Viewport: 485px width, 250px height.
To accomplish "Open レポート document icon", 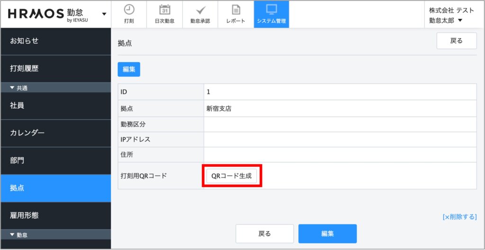I will click(x=235, y=14).
